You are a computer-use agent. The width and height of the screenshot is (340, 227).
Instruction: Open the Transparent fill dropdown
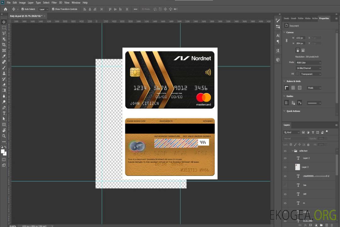pyautogui.click(x=310, y=74)
